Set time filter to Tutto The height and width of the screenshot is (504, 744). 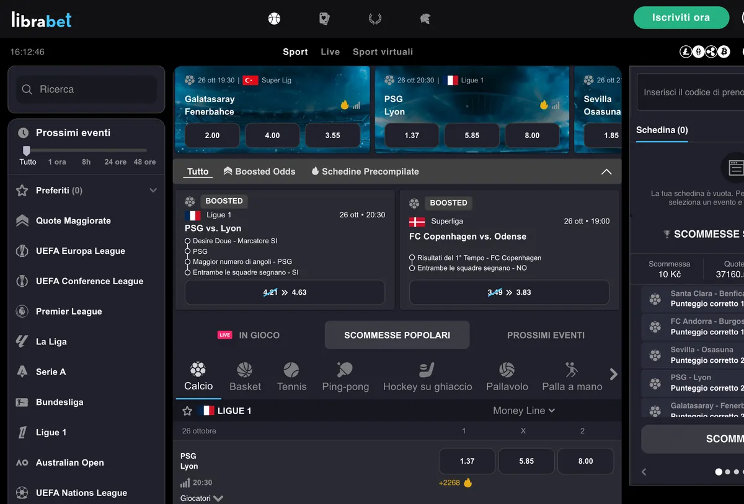28,162
